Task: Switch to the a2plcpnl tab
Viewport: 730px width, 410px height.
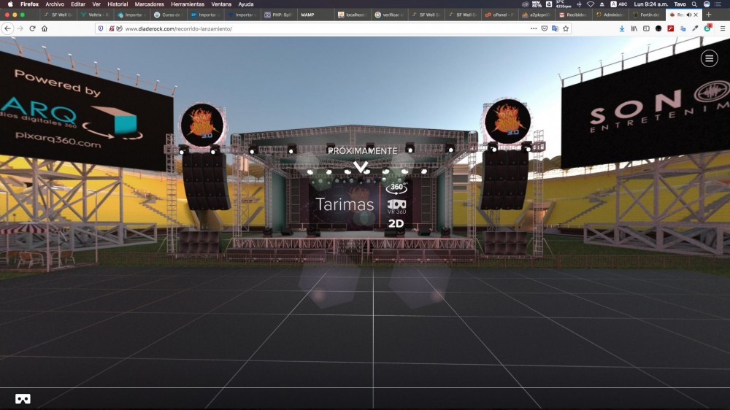Action: pyautogui.click(x=536, y=15)
